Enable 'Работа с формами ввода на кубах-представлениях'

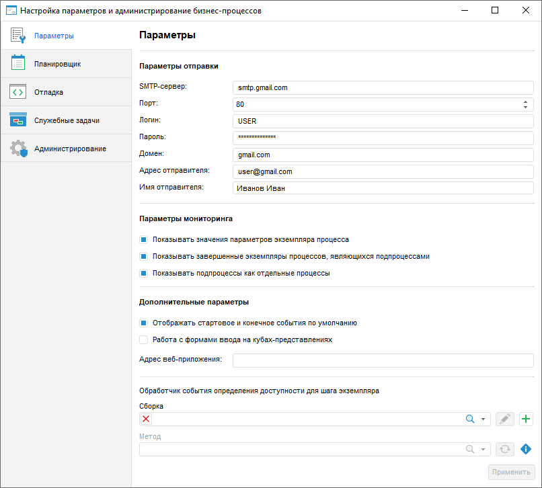(143, 340)
